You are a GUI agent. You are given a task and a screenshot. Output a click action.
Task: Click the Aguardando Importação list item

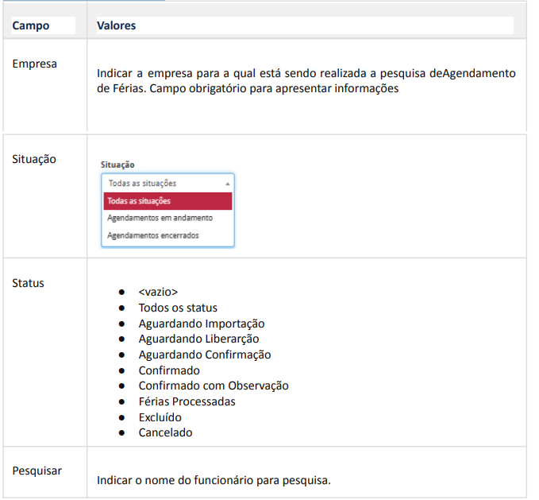point(202,324)
